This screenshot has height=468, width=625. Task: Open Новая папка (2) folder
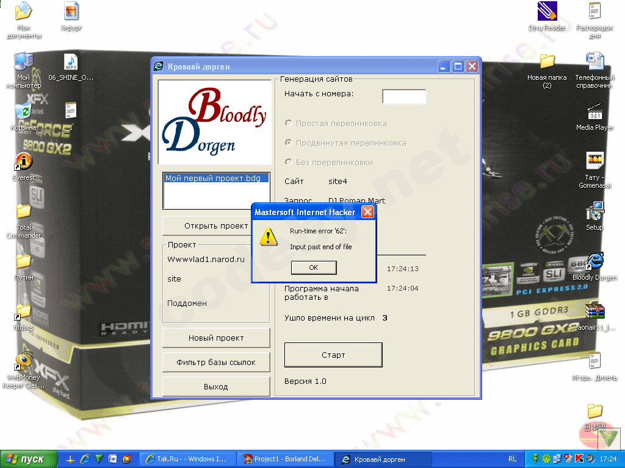547,71
